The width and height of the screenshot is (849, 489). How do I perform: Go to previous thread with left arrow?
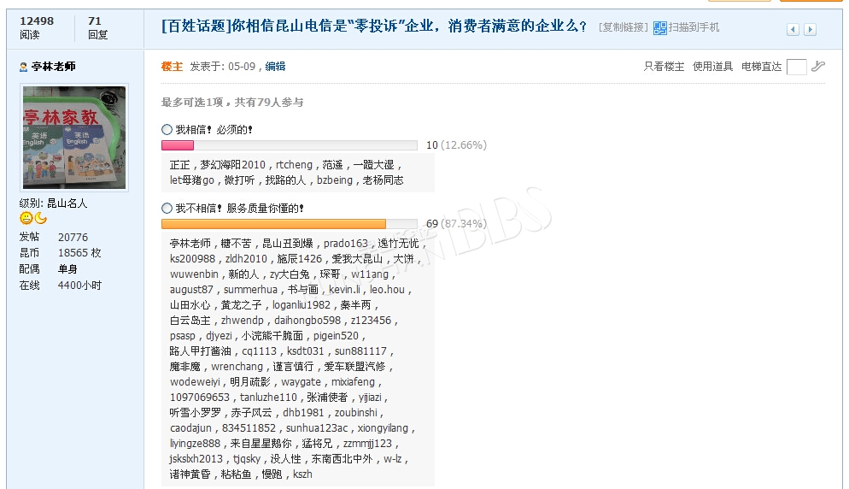pyautogui.click(x=793, y=30)
